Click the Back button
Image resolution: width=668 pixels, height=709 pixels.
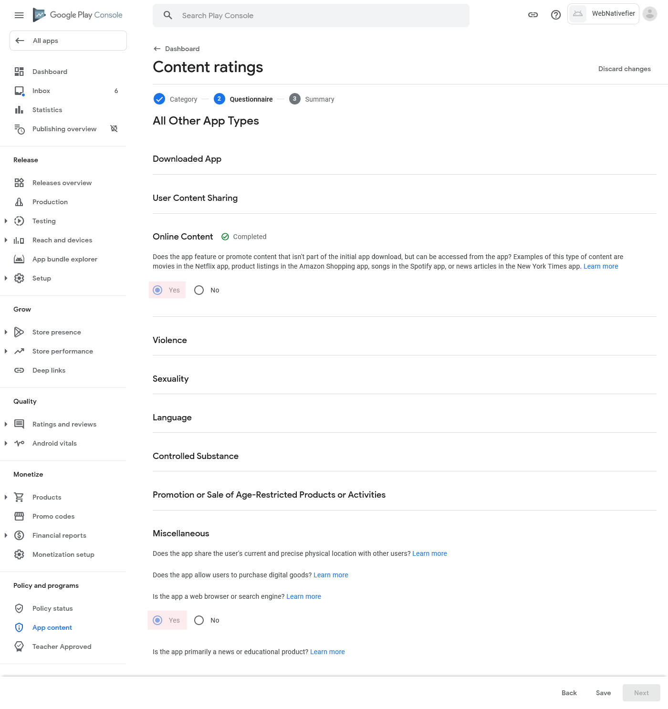tap(569, 693)
